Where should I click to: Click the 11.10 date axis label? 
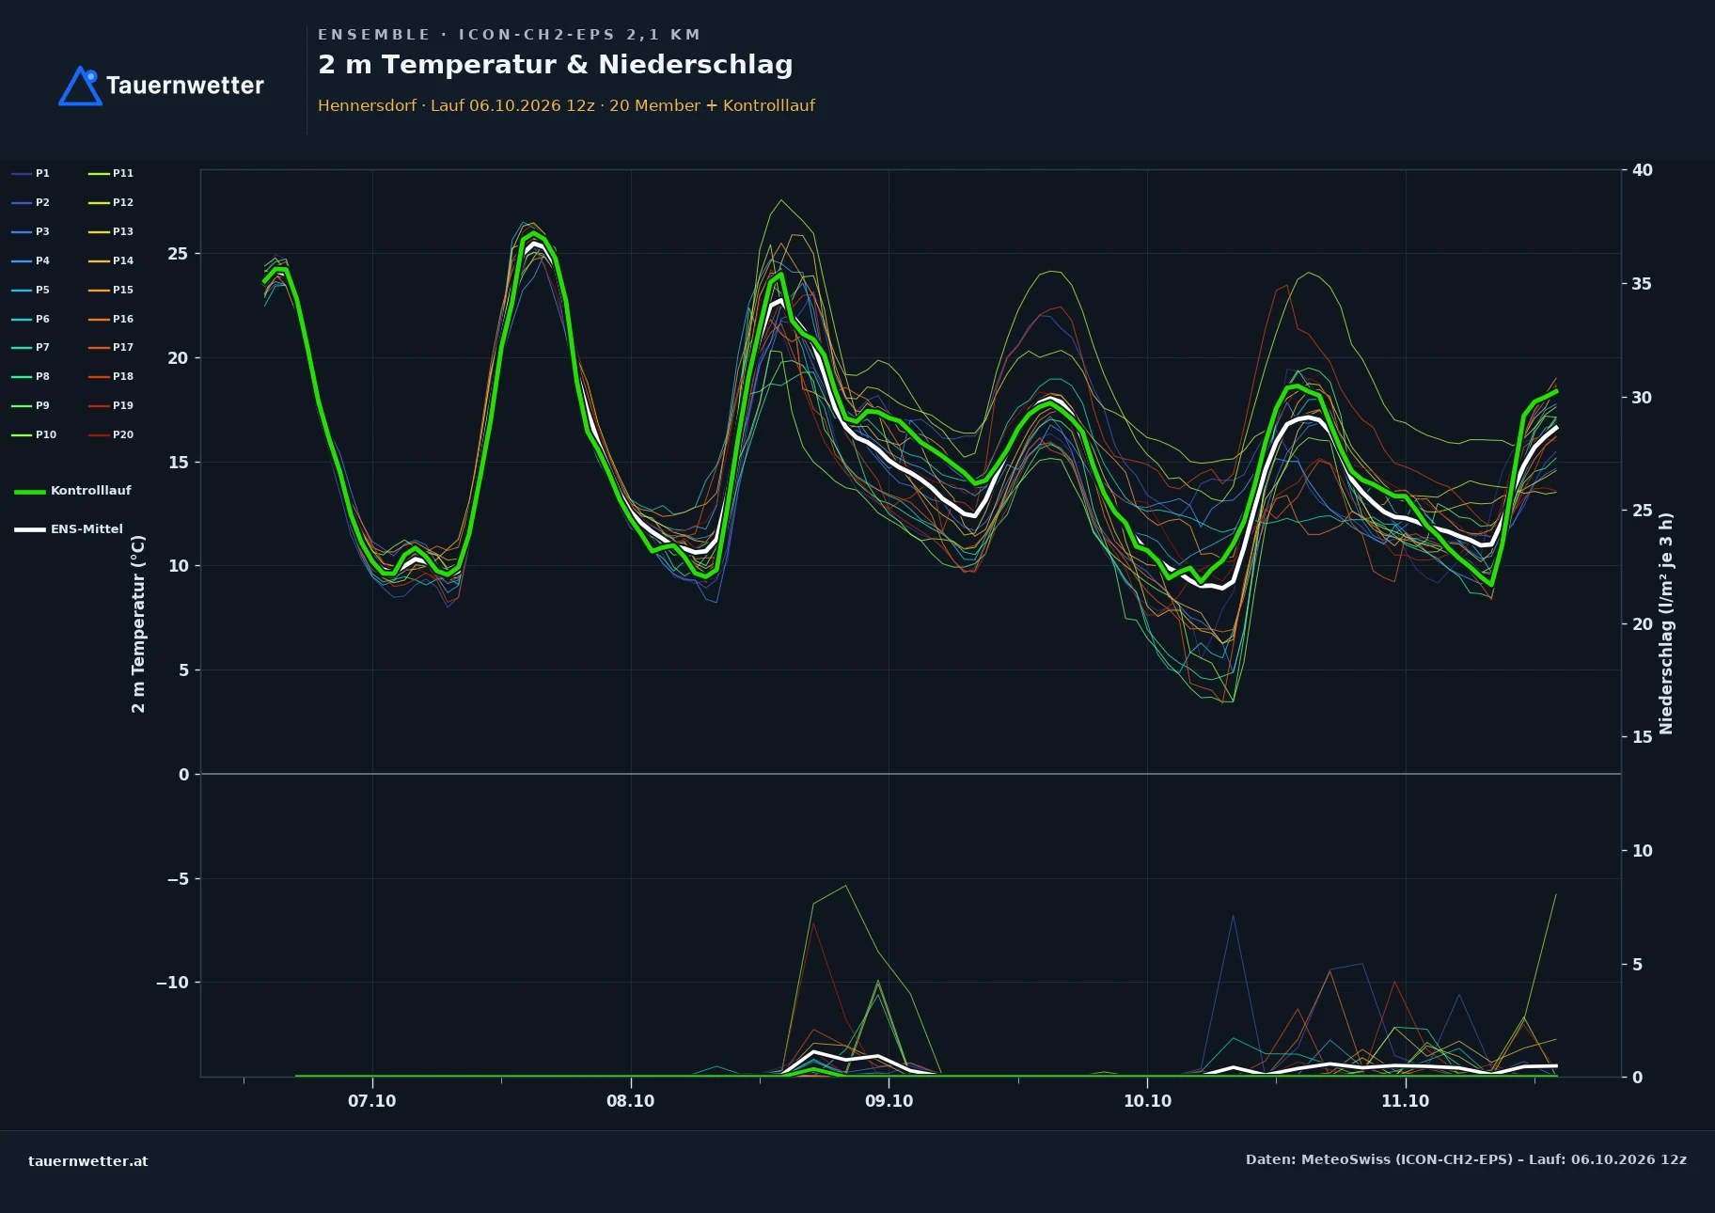click(1405, 1101)
